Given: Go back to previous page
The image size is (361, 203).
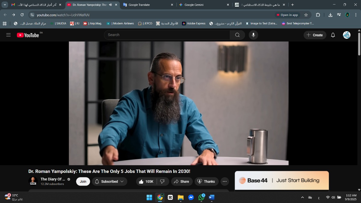Looking at the screenshot, I should pos(5,15).
